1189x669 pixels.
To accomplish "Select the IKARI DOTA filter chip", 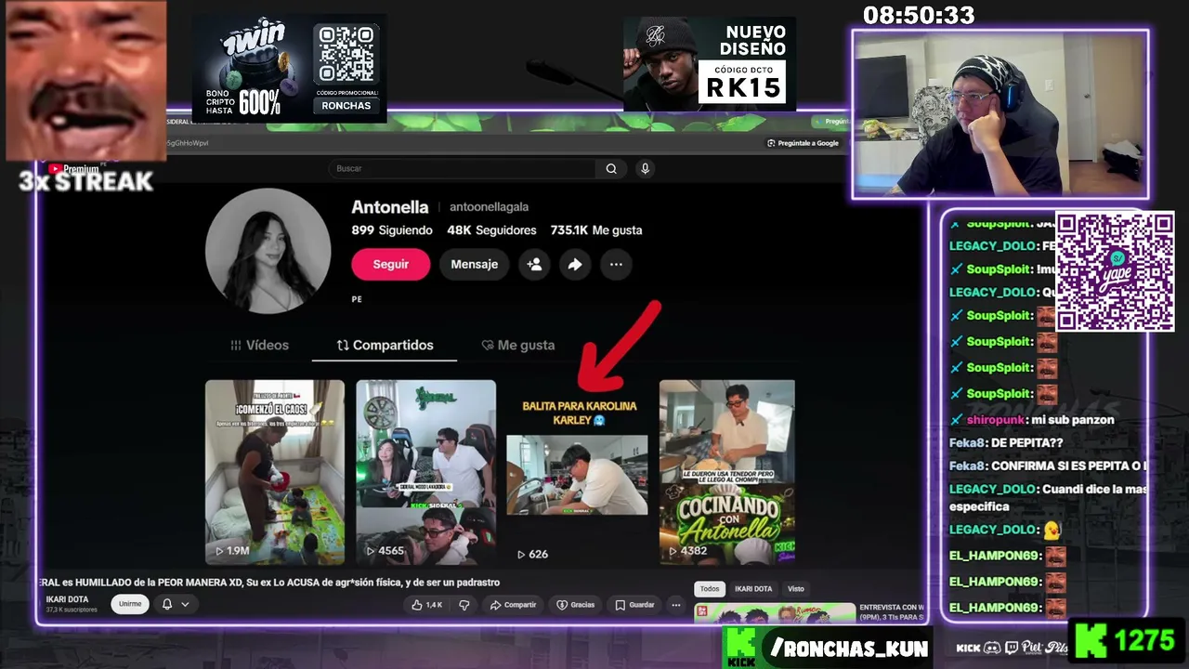I will pyautogui.click(x=753, y=588).
